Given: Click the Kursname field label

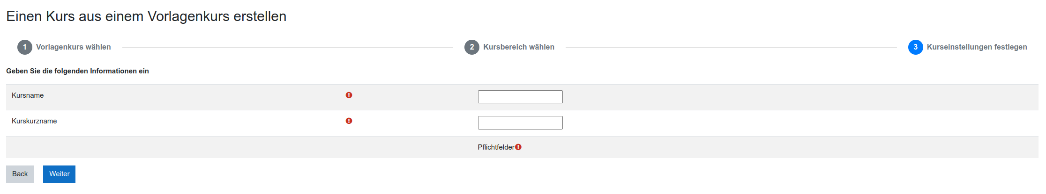Looking at the screenshot, I should click(28, 95).
